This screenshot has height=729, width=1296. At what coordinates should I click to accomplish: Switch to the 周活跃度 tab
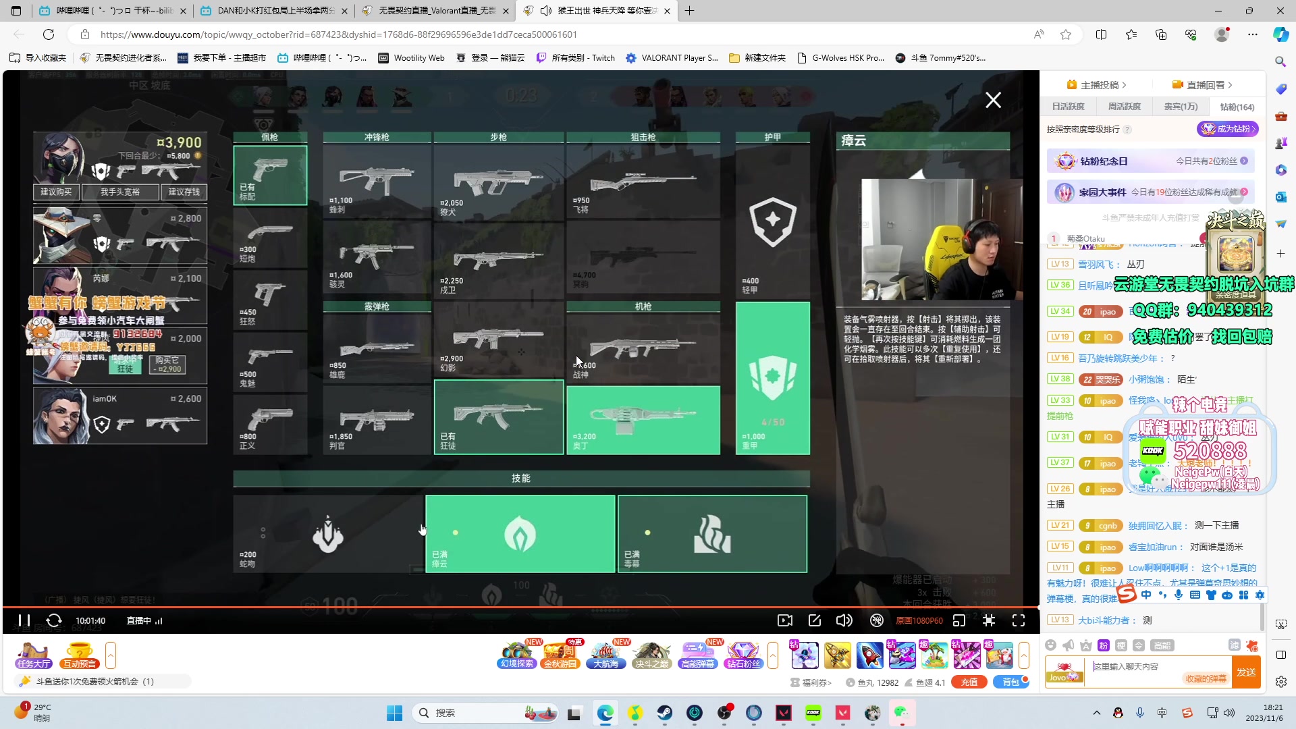coord(1125,107)
